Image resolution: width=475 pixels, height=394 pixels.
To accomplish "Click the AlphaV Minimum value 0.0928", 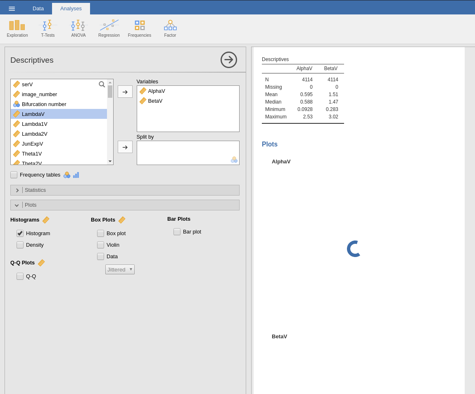I will (305, 109).
